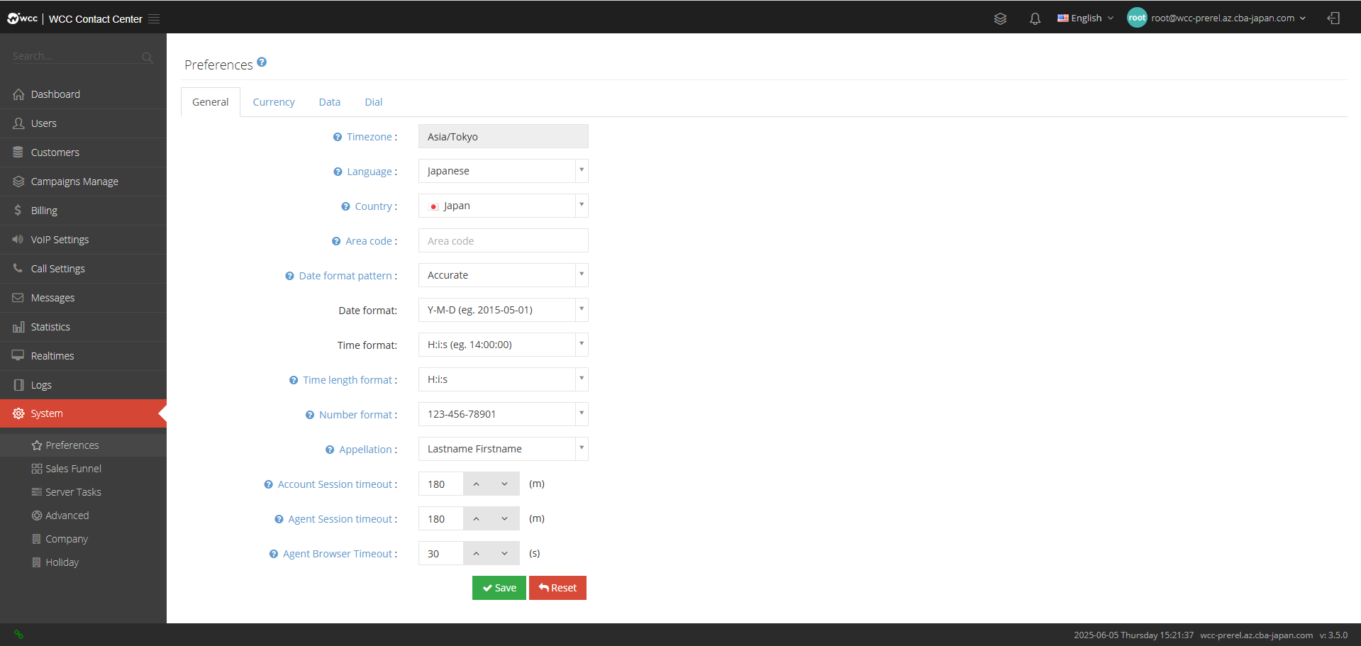The width and height of the screenshot is (1361, 646).
Task: Open Billing in the sidebar
Action: 83,211
